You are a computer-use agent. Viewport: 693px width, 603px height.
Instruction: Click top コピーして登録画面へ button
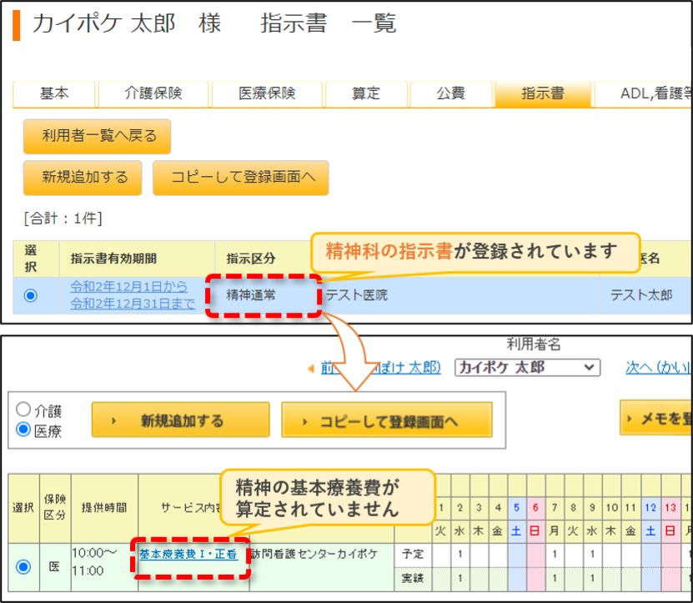point(241,178)
